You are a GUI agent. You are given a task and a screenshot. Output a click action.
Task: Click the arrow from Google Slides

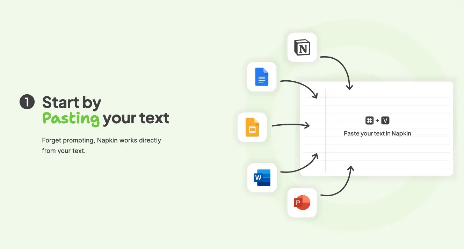point(291,125)
